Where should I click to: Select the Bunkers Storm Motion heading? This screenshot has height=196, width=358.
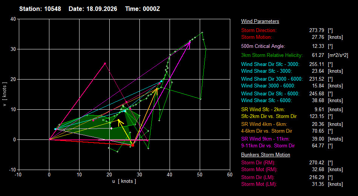pos(266,155)
